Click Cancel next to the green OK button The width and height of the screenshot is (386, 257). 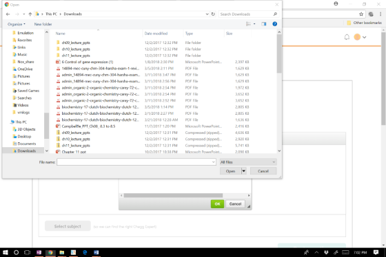[235, 204]
